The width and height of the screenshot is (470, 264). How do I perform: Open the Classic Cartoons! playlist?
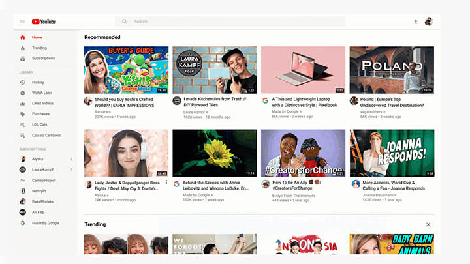coord(46,136)
